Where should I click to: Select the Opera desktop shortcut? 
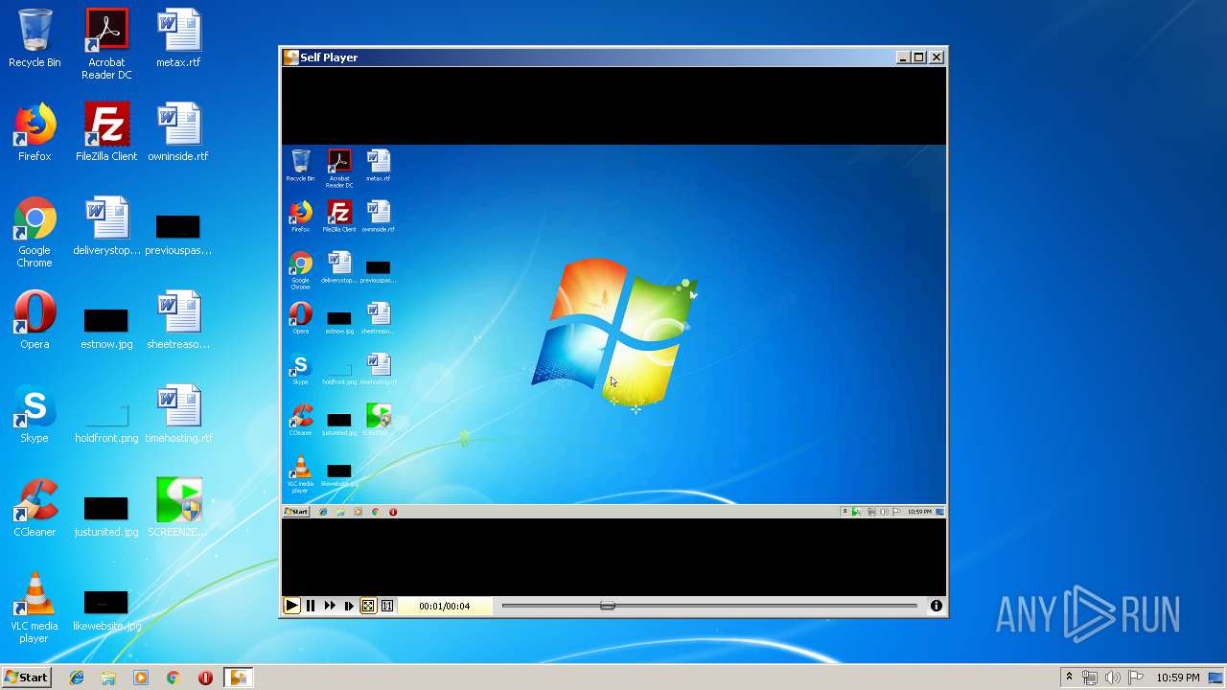[35, 320]
